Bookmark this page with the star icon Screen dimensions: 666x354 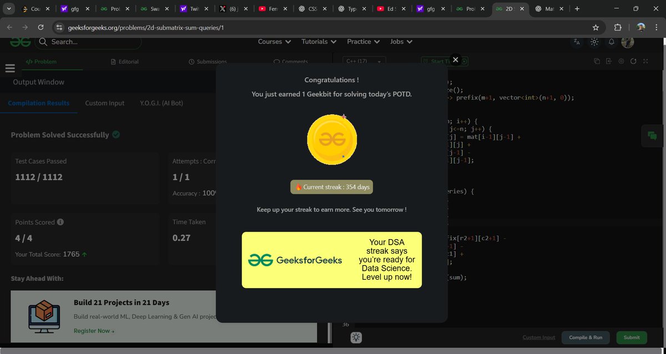point(596,27)
